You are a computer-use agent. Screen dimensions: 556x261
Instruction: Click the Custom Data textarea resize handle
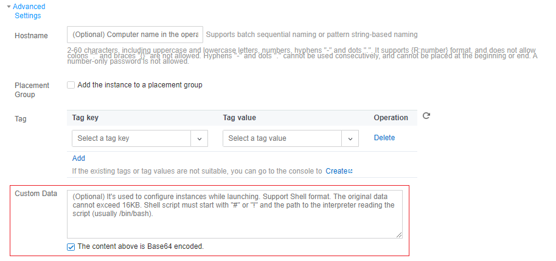399,234
